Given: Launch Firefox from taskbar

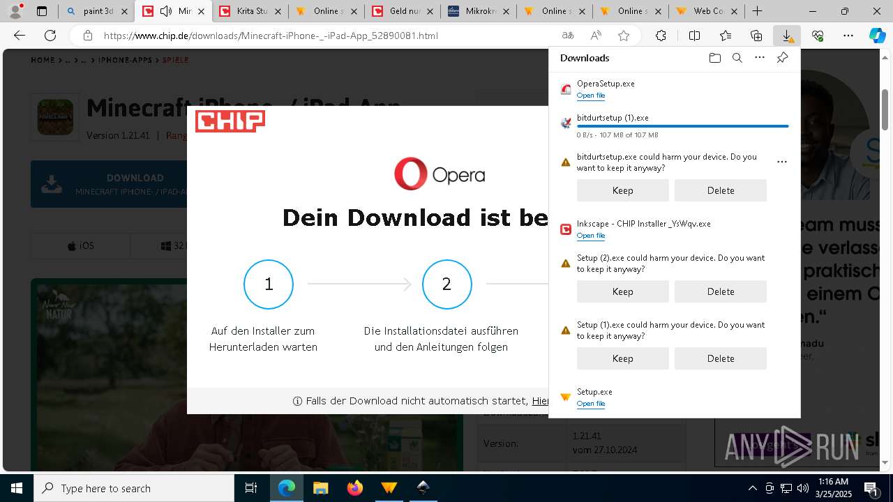Looking at the screenshot, I should tap(354, 488).
